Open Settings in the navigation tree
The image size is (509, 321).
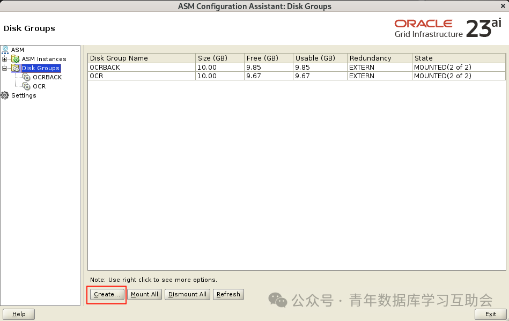(x=24, y=95)
